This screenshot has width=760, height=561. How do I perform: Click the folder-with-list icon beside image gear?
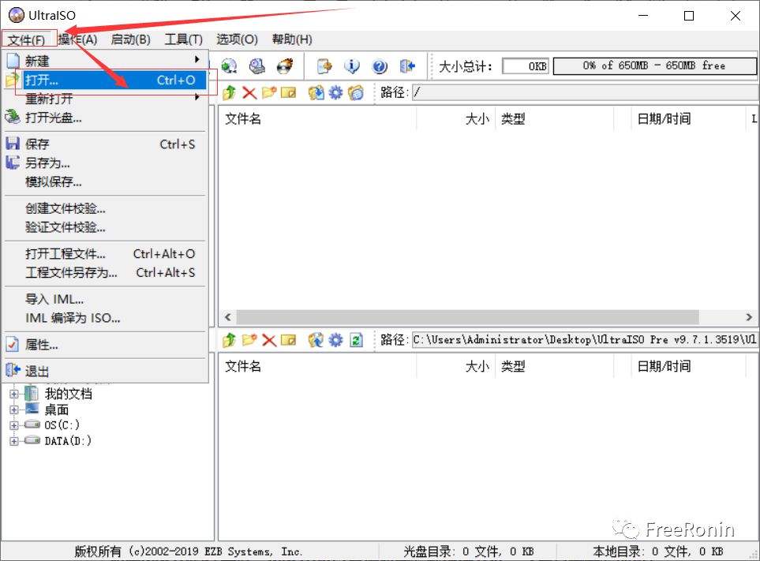(356, 92)
